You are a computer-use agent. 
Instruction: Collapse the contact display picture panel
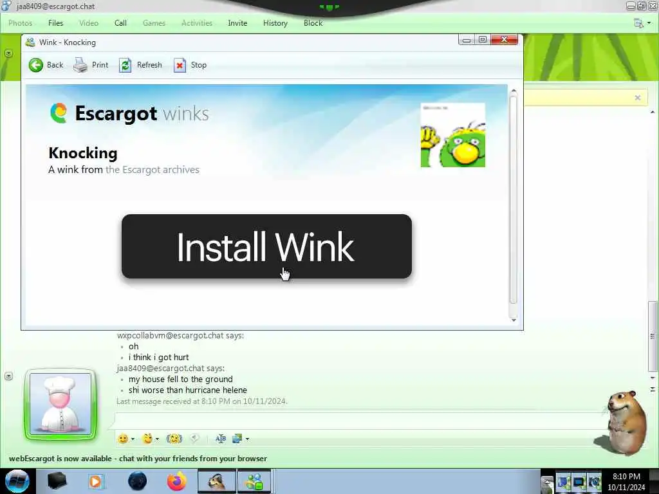(8, 53)
